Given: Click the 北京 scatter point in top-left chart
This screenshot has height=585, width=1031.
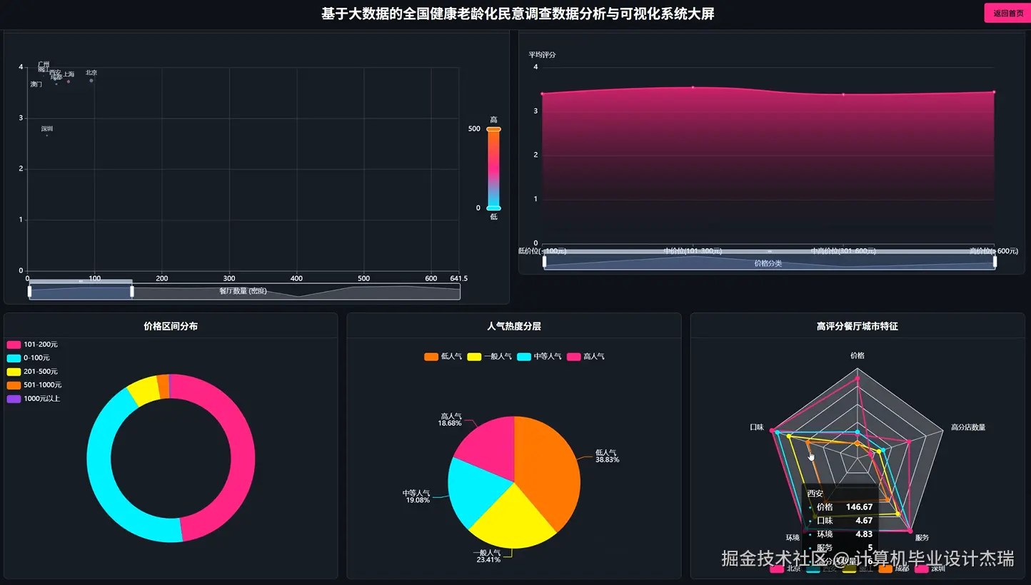Looking at the screenshot, I should [x=91, y=80].
